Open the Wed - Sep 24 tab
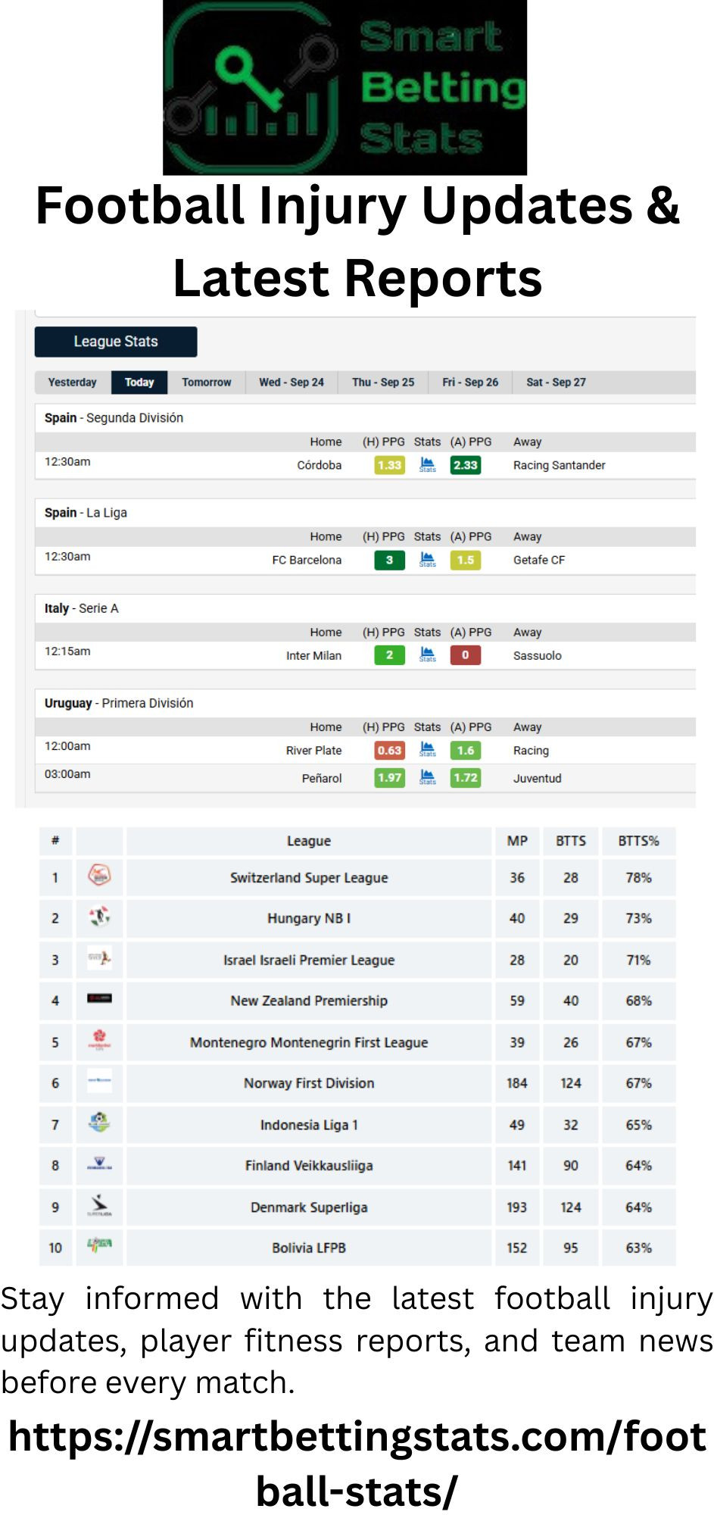The image size is (714, 1515). click(292, 382)
